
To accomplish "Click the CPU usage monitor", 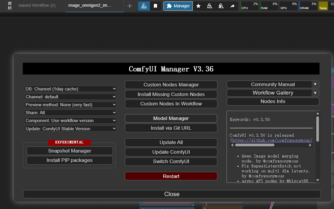I will click(x=249, y=6).
